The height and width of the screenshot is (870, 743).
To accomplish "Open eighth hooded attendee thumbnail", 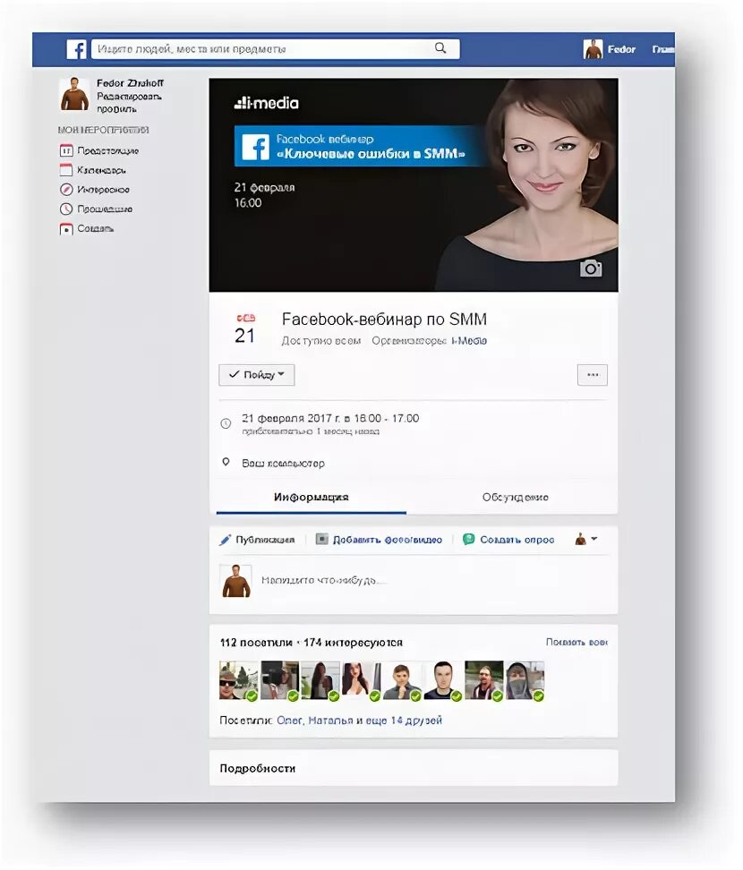I will [525, 680].
